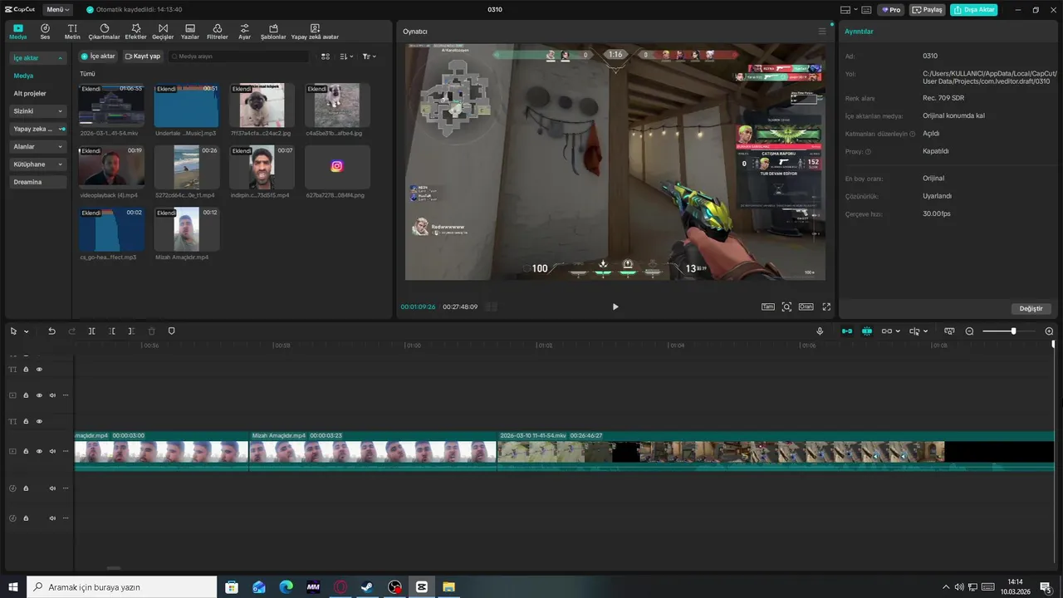Screen dimensions: 1063x598
Task: Click the player fullscreen expand icon
Action: click(826, 306)
